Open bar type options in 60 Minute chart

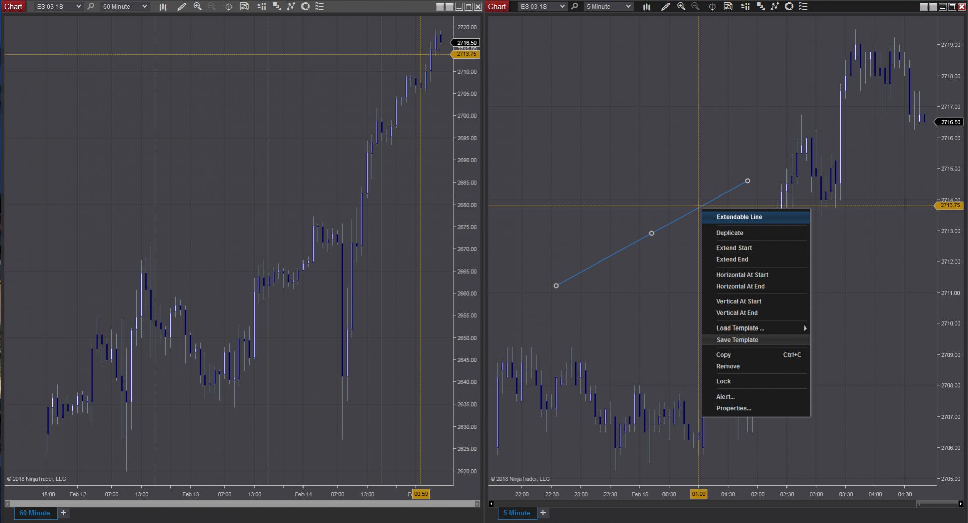pos(163,7)
